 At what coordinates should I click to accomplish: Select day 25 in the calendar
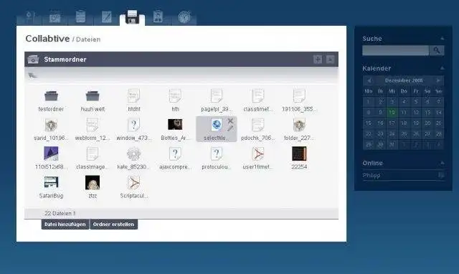(404, 134)
